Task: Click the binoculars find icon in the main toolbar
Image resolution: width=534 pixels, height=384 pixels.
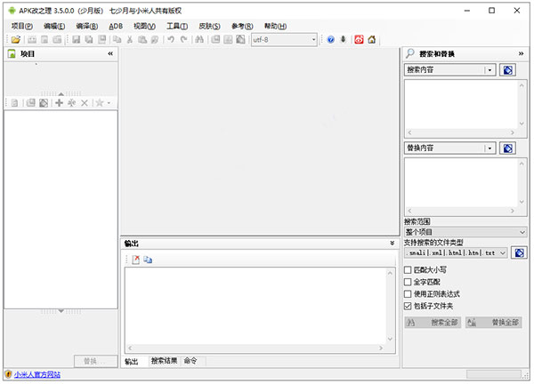Action: tap(199, 39)
